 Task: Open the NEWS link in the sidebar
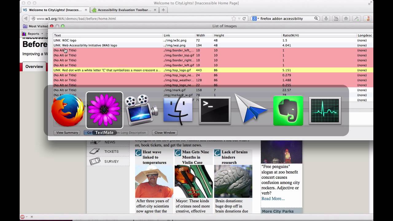[x=110, y=142]
